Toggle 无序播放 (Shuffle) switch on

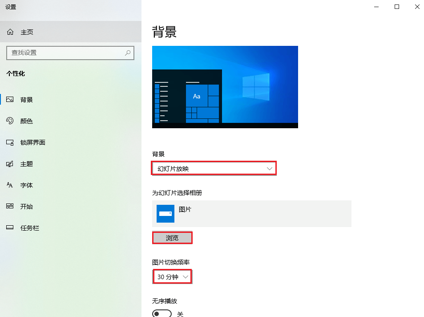click(162, 313)
